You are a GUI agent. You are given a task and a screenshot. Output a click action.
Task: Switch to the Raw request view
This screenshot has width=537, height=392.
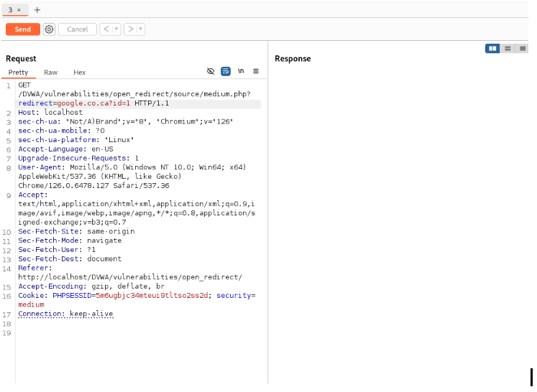pyautogui.click(x=50, y=73)
